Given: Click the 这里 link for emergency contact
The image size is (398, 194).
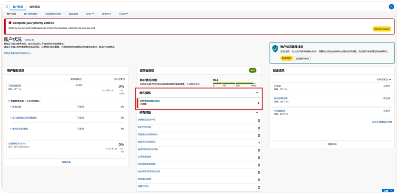Looking at the screenshot, I should [x=11, y=47].
